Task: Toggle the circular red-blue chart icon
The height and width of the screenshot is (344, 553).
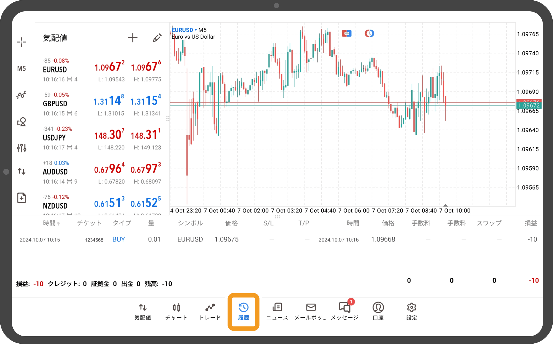Action: pyautogui.click(x=369, y=34)
